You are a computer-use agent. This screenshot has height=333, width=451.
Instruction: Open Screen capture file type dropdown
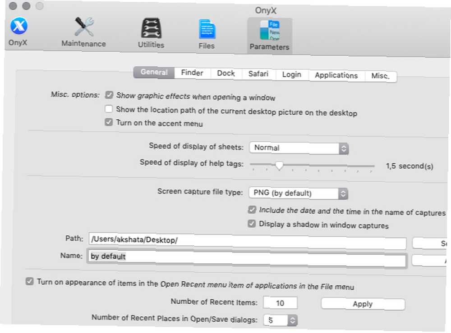coord(298,193)
